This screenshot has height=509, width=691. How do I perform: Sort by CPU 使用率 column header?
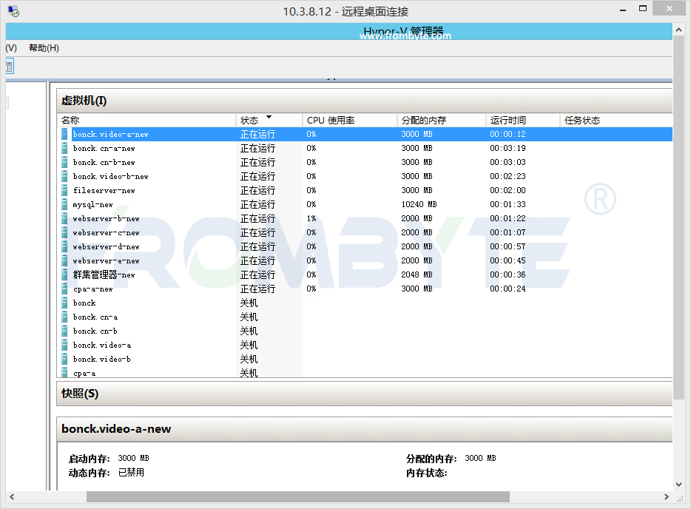(x=350, y=121)
